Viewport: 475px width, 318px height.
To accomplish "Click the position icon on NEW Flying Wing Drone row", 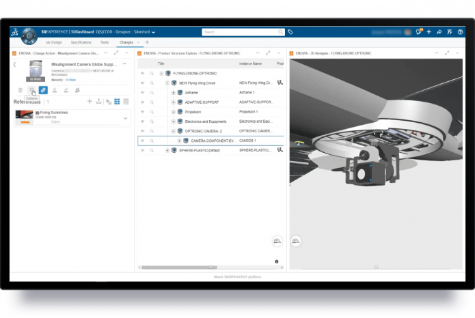I will 280,83.
